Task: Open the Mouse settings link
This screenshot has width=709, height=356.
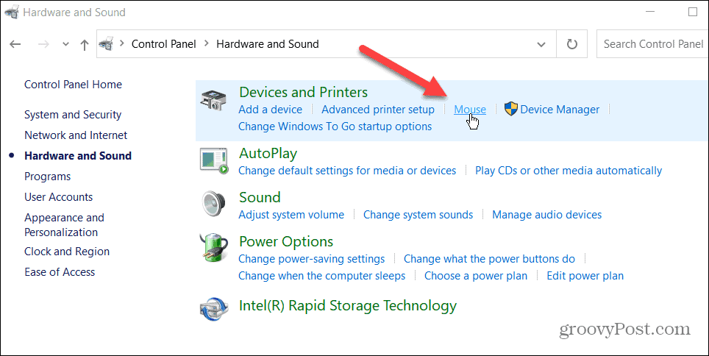Action: point(470,110)
